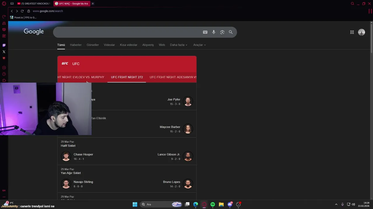This screenshot has height=209, width=373.
Task: Click the Google logo to go home
Action: pos(34,32)
